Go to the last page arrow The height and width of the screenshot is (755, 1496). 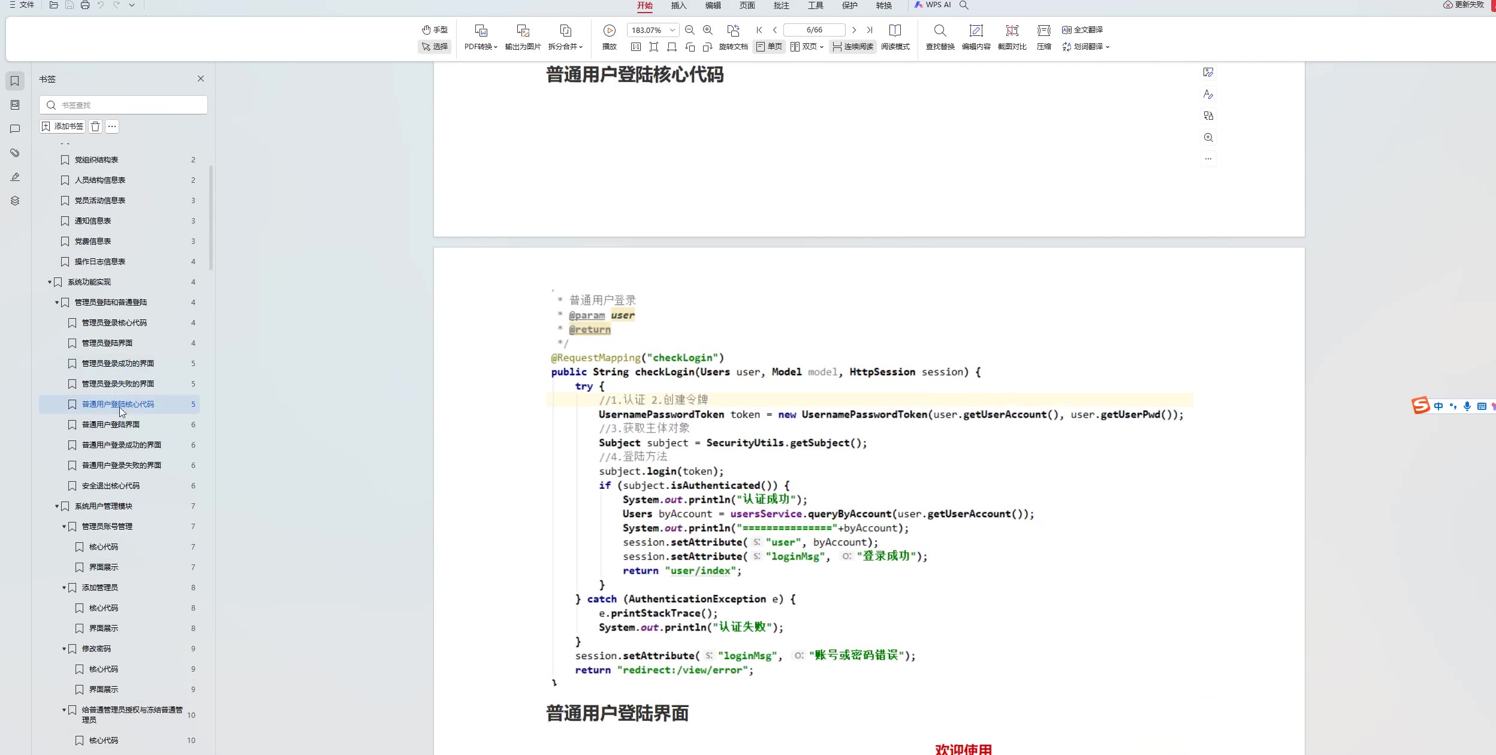point(870,30)
